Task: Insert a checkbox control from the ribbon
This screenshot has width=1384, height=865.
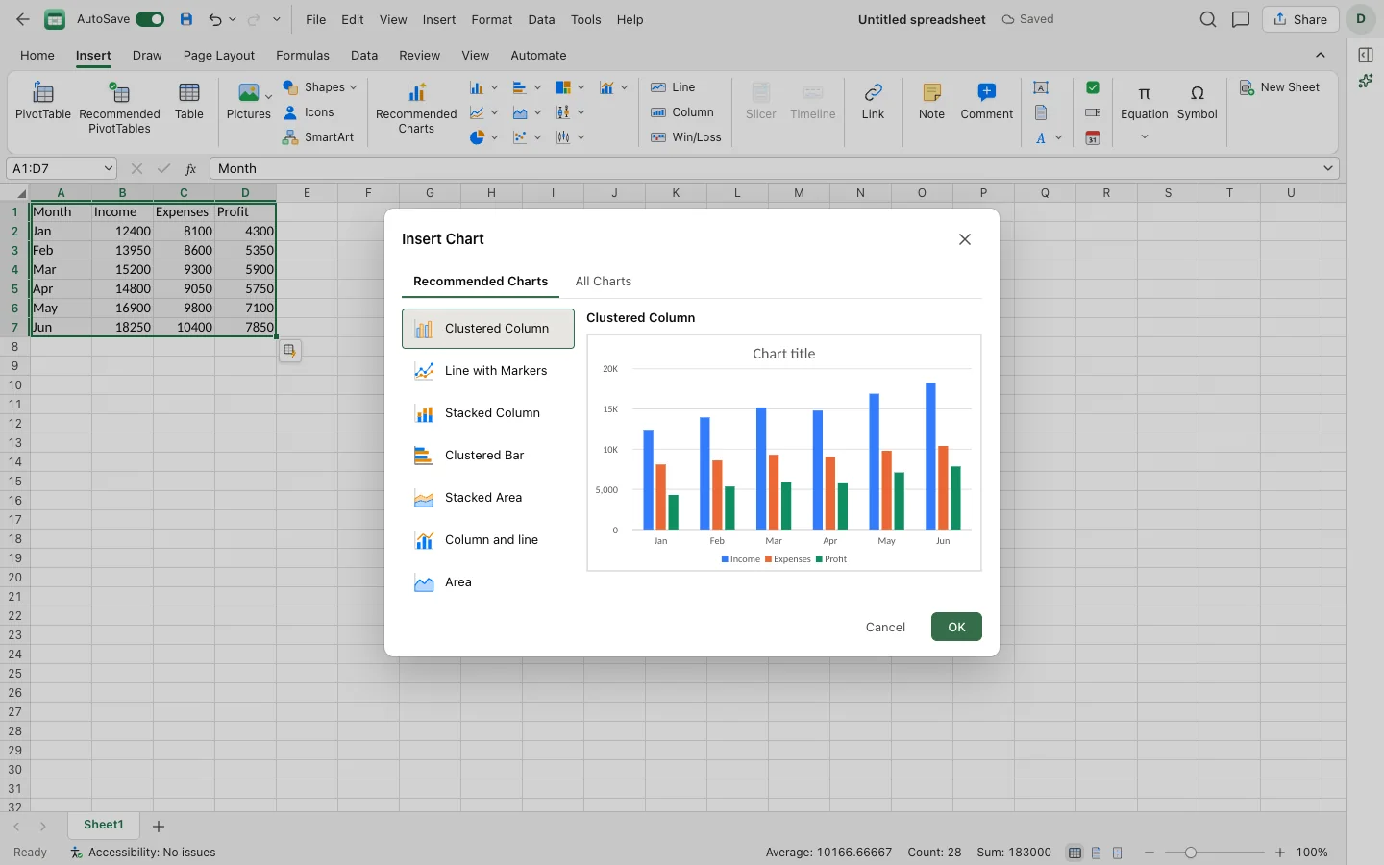Action: [1093, 87]
